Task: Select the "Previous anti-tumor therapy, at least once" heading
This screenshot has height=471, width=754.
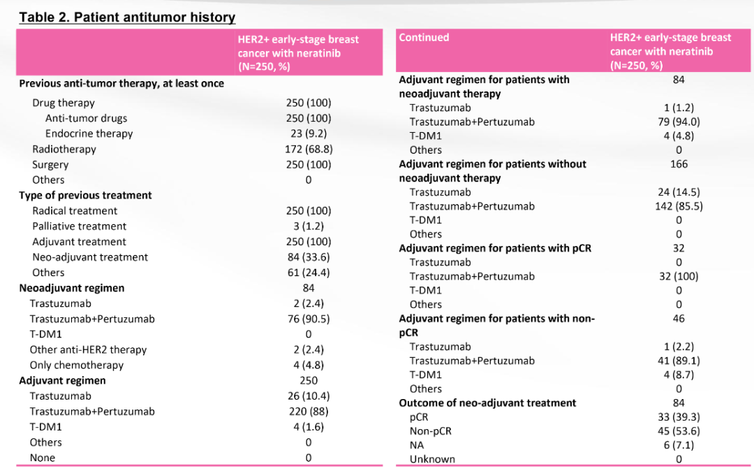Action: point(121,83)
